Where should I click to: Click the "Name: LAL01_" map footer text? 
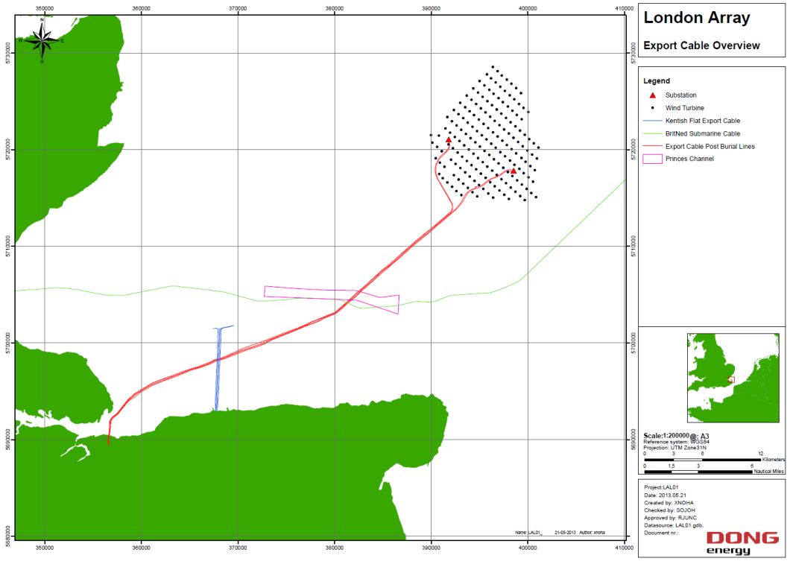[x=528, y=532]
